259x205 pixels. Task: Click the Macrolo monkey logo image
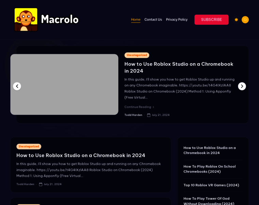[x=26, y=19]
